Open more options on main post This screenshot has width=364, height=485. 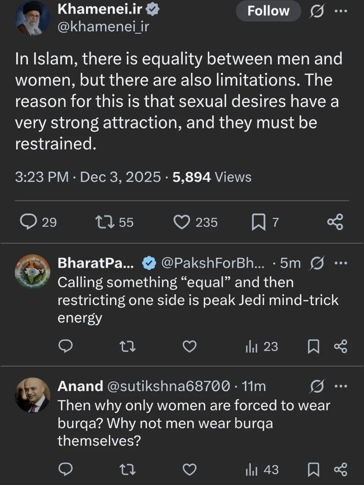tap(340, 11)
